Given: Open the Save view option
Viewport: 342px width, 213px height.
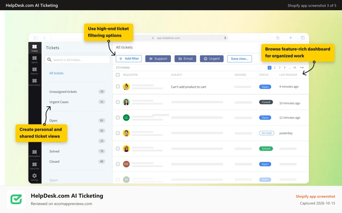Looking at the screenshot, I should pos(239,59).
